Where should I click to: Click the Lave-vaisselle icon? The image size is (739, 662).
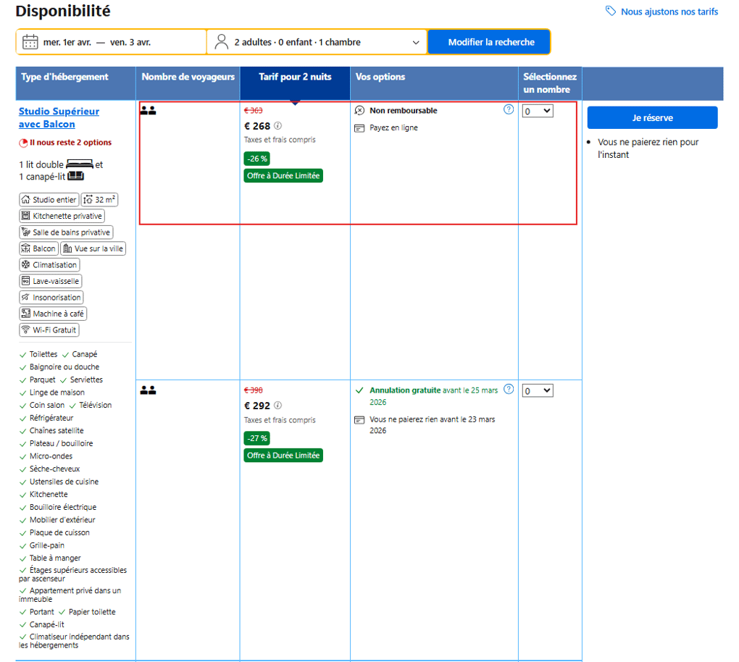(x=26, y=281)
